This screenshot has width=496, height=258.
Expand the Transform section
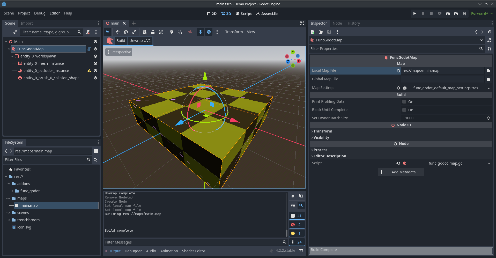pyautogui.click(x=323, y=131)
